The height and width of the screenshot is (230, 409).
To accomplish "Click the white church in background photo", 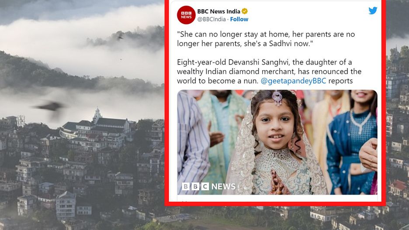I will [97, 118].
